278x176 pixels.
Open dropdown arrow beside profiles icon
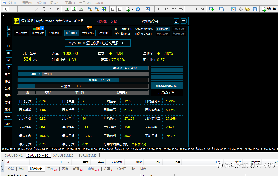point(226,9)
